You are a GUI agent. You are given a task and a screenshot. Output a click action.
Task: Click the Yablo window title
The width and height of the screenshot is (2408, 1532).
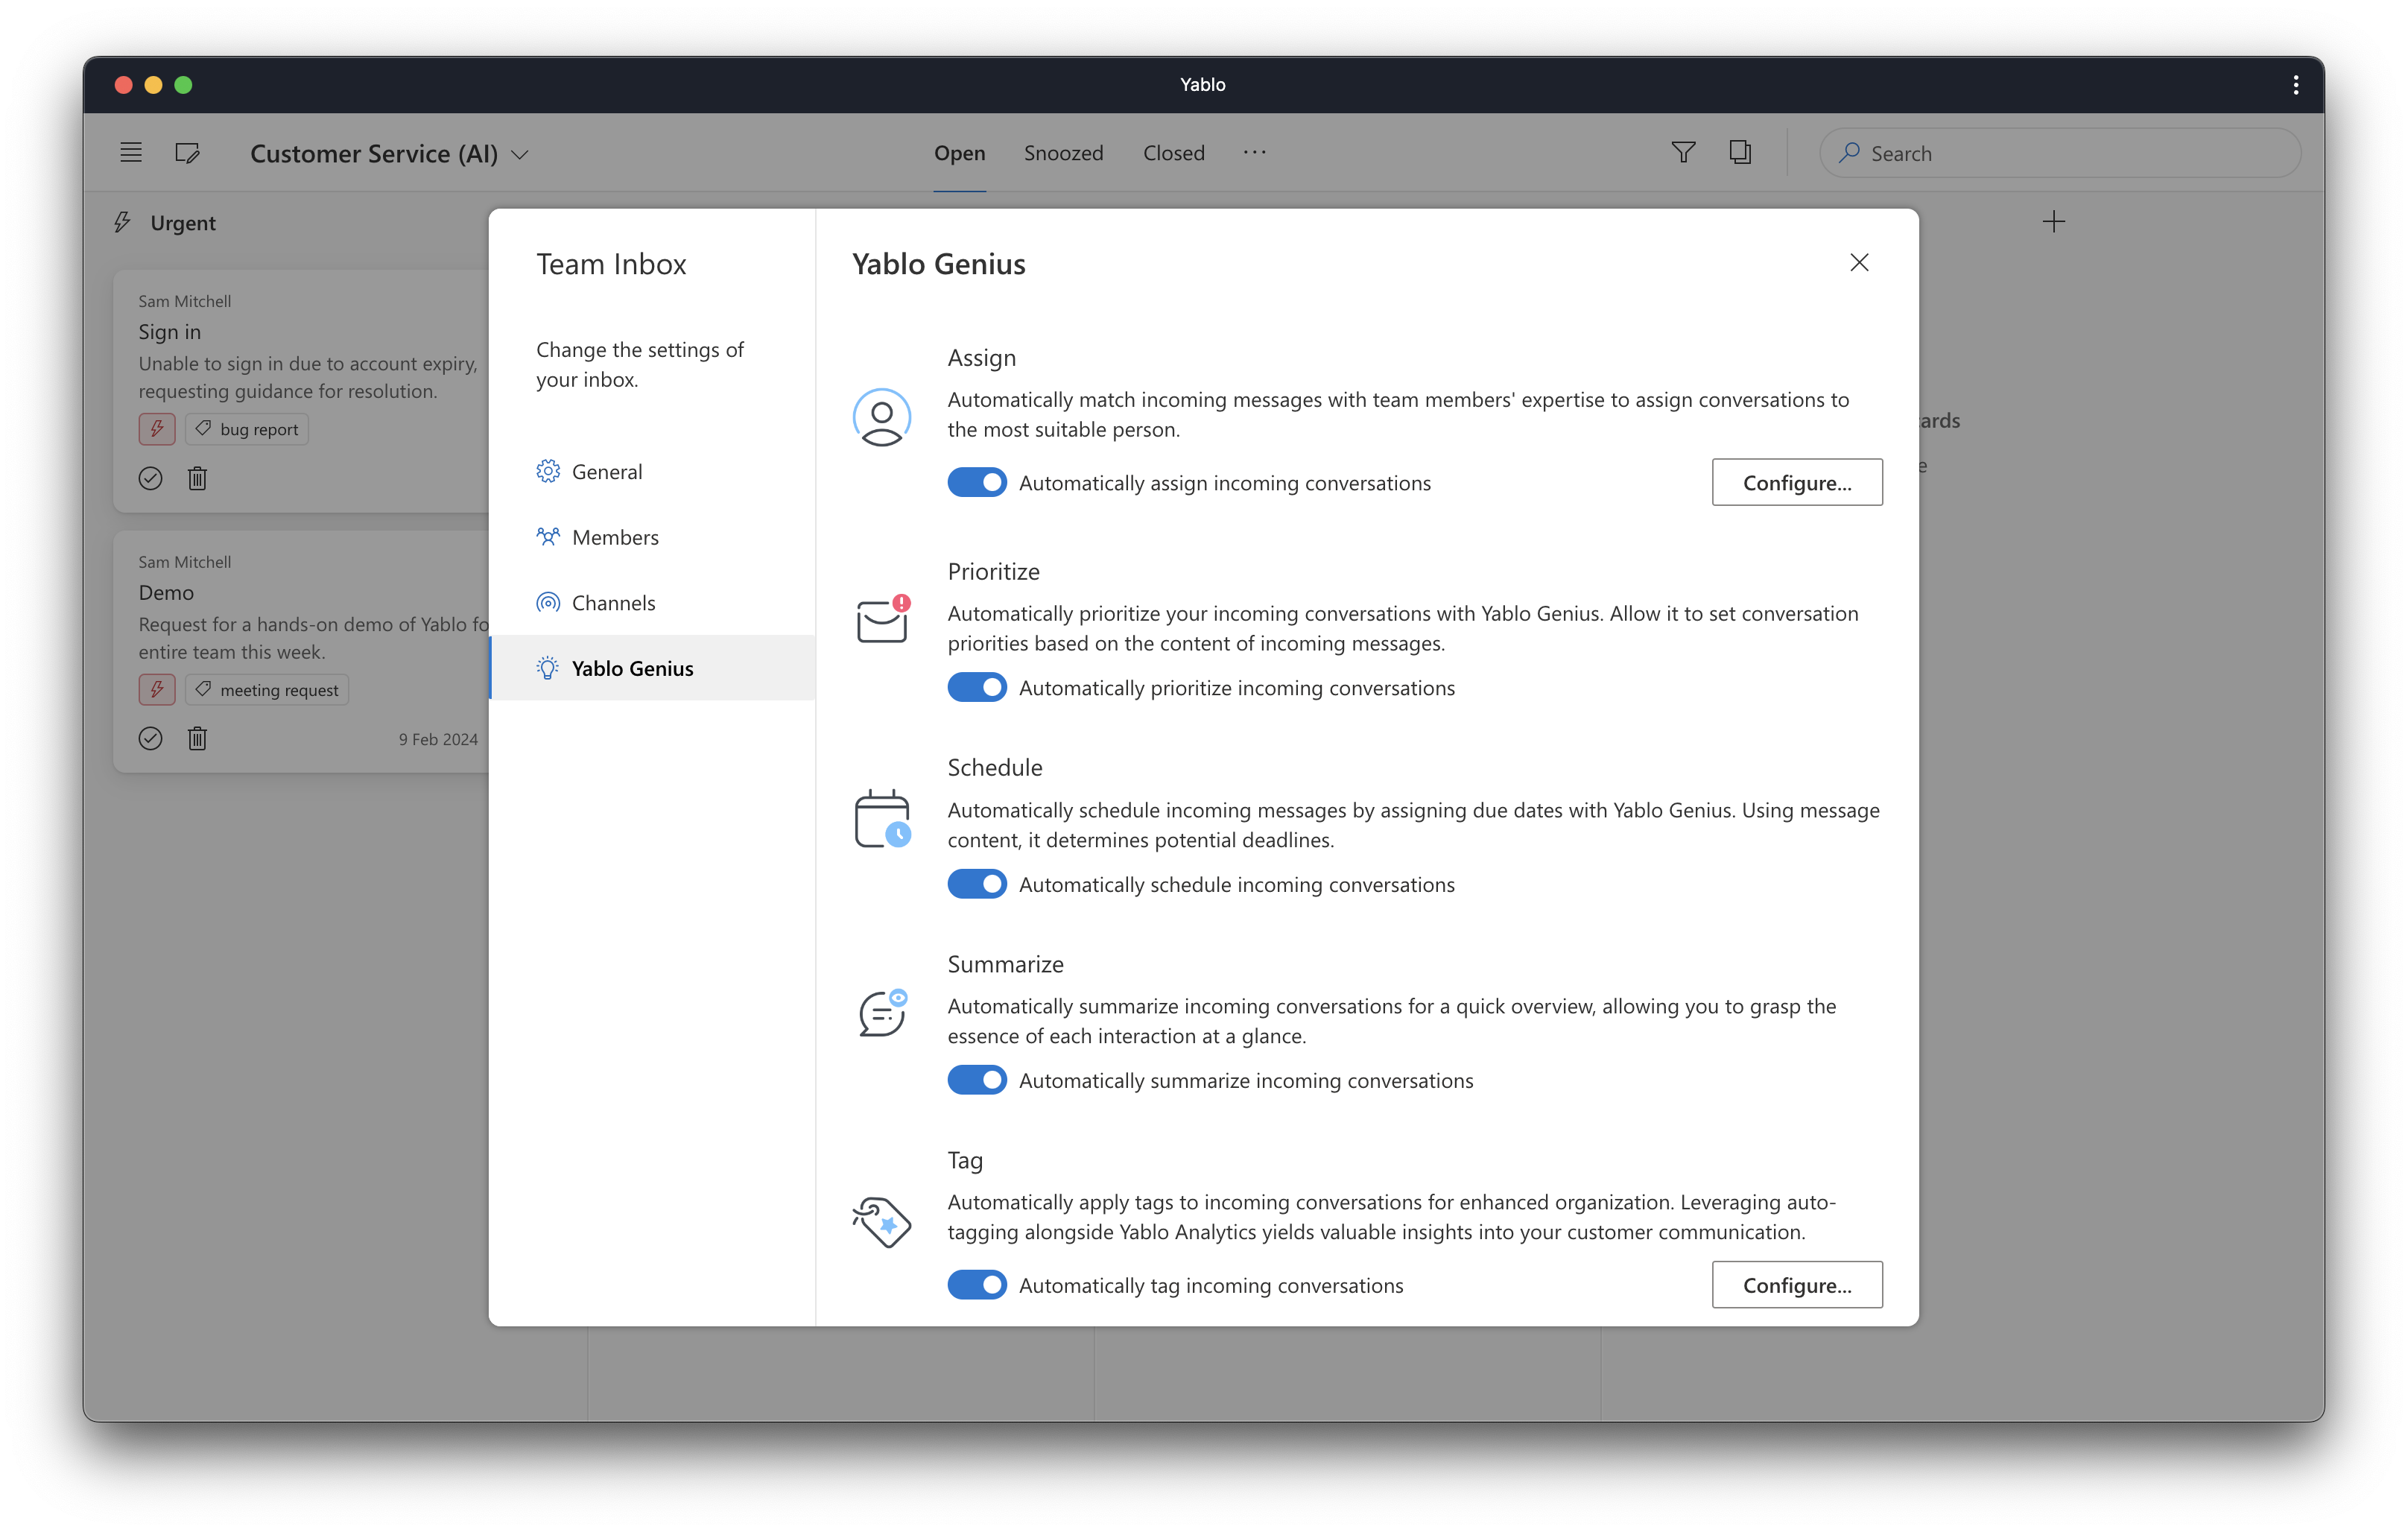(1203, 85)
